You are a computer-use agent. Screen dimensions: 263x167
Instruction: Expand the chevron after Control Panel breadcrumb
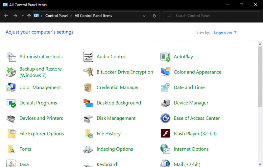pos(71,16)
